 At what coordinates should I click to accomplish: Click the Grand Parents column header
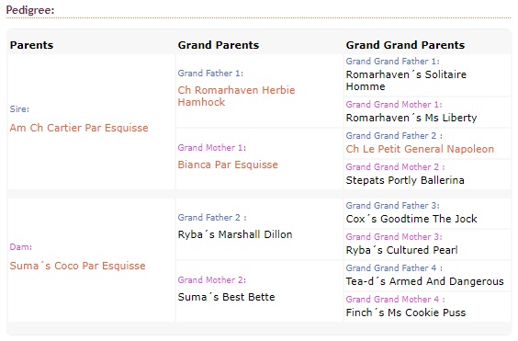(x=219, y=45)
